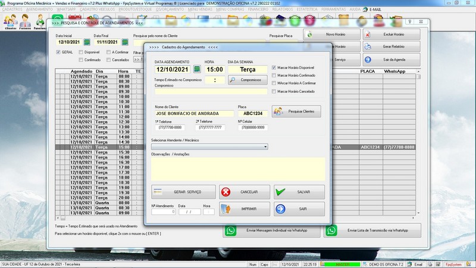Screen dimensions: 476x268
Task: Open calendar next to DATA AGENDAMENTO field
Action: (x=197, y=69)
